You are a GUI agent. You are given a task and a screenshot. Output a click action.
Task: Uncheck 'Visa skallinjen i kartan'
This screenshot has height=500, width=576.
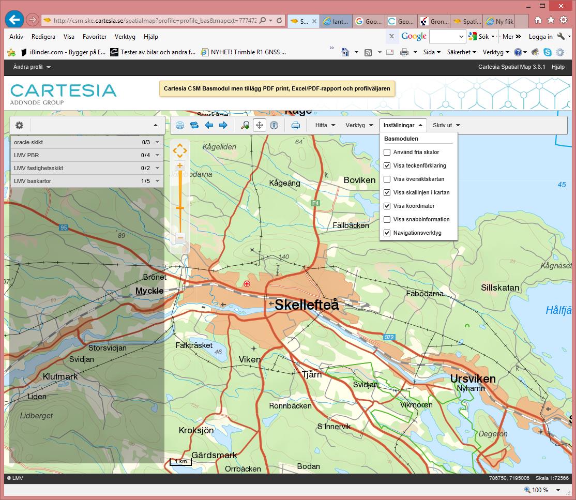pyautogui.click(x=387, y=192)
